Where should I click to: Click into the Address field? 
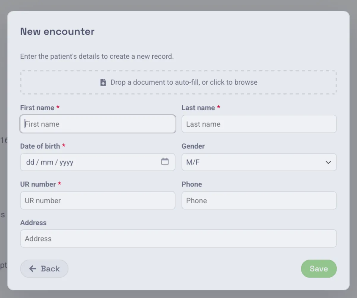178,238
